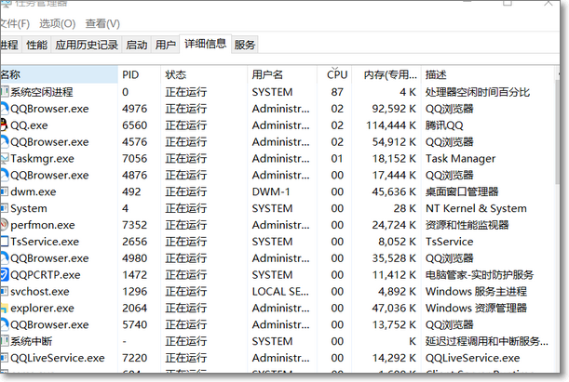Viewport: 569px width, 382px height.
Task: Select the explorer.exe process name
Action: (x=42, y=309)
